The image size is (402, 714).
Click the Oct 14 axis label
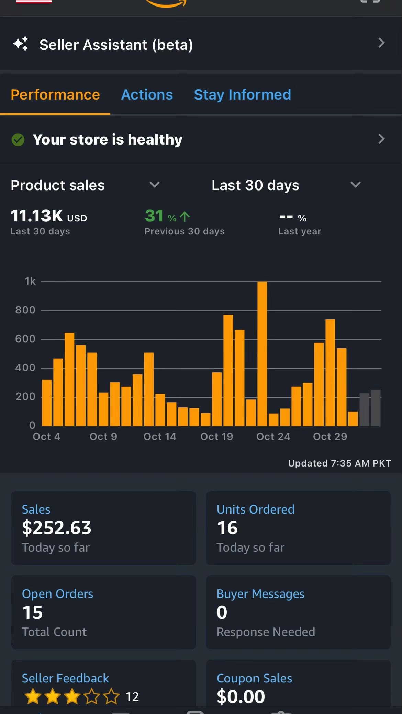click(x=160, y=437)
